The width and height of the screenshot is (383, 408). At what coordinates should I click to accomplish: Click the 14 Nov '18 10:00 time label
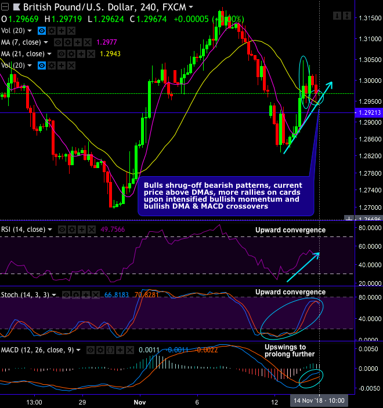click(319, 400)
